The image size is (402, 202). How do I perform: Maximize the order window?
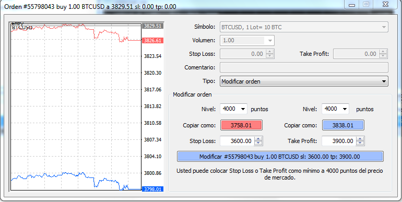tap(366, 4)
